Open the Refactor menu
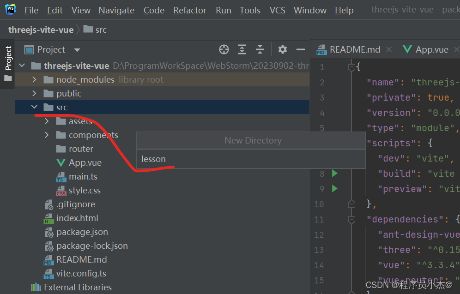Image resolution: width=460 pixels, height=294 pixels. (x=189, y=10)
